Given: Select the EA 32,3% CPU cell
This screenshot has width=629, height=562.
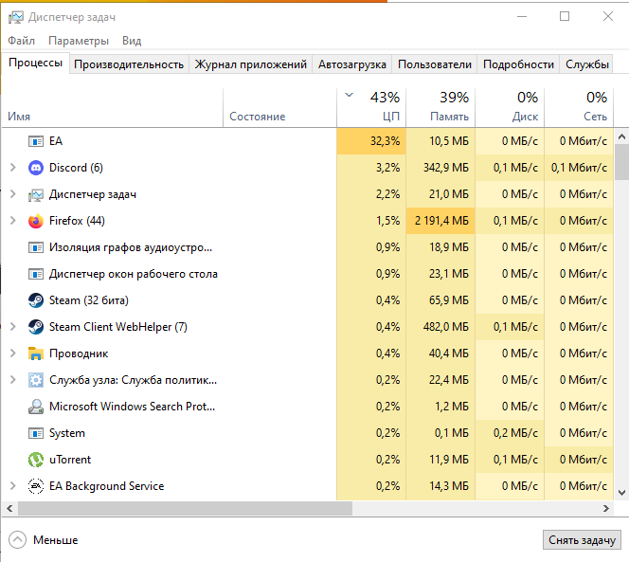Looking at the screenshot, I should point(371,141).
